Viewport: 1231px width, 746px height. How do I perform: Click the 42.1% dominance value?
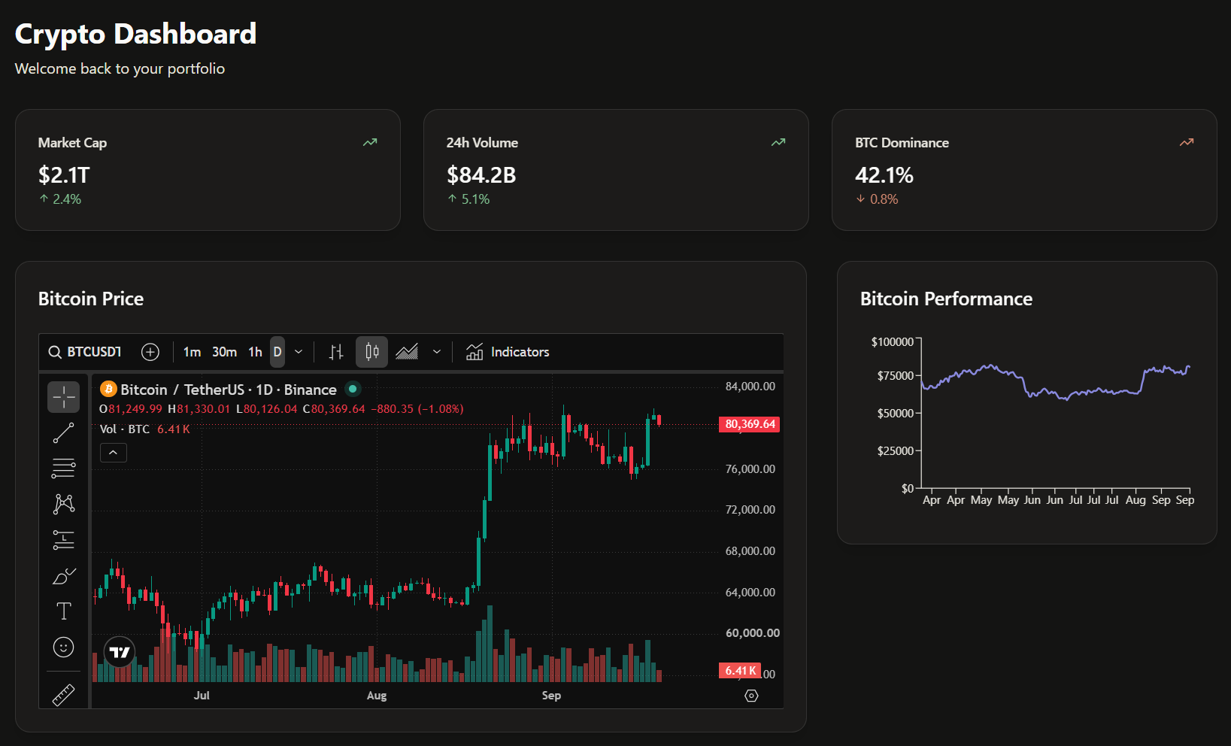click(884, 175)
